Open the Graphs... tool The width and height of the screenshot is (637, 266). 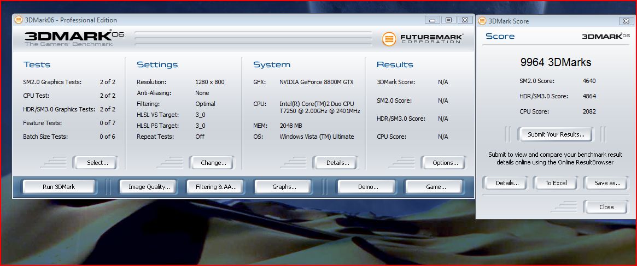pyautogui.click(x=284, y=187)
